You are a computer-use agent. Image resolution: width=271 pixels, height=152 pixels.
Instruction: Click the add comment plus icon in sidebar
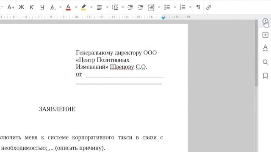click(265, 35)
